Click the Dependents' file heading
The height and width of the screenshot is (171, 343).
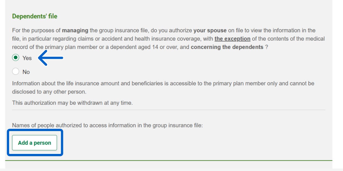35,16
